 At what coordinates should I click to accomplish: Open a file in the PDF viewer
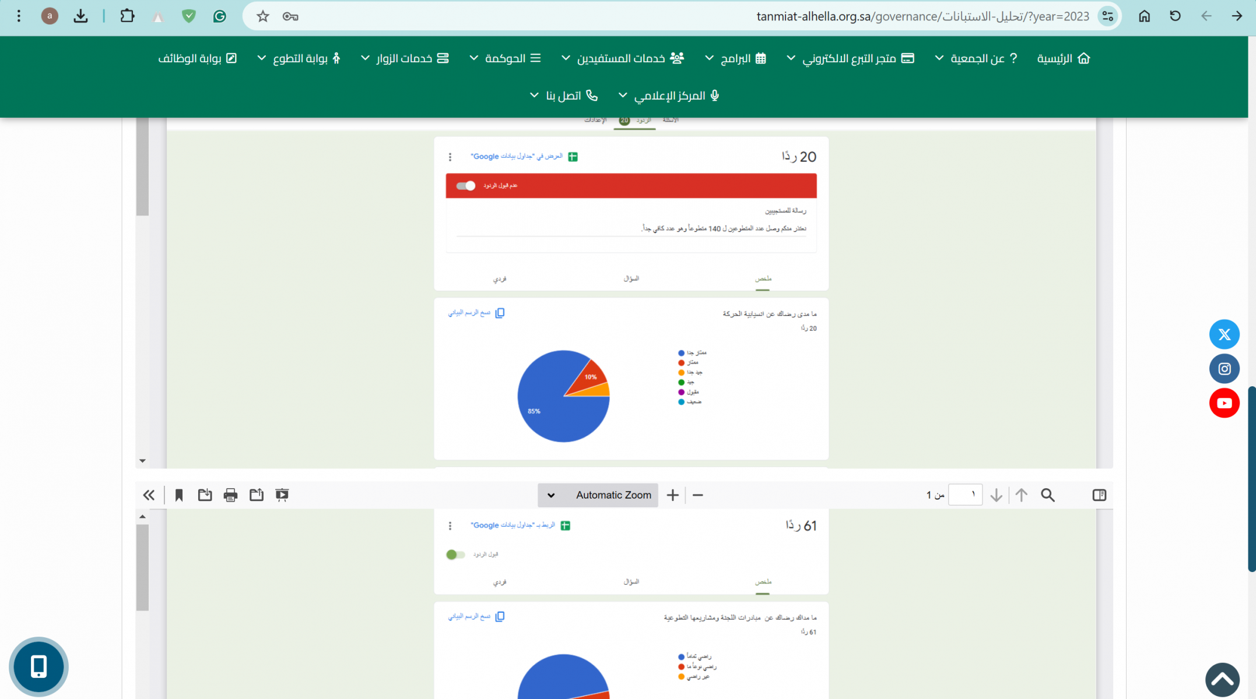(257, 495)
